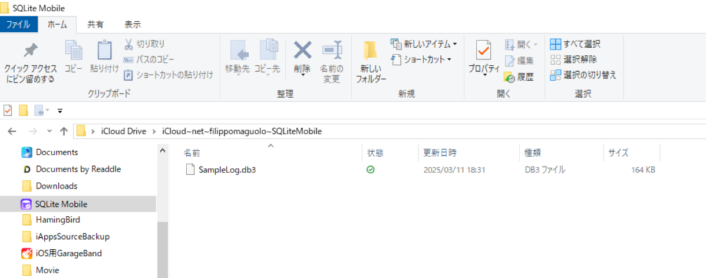Click navigation pane scroll up arrow

[x=163, y=151]
